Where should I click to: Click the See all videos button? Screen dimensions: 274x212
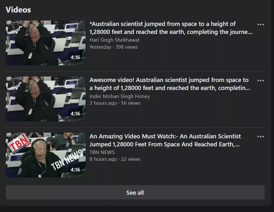tap(135, 192)
